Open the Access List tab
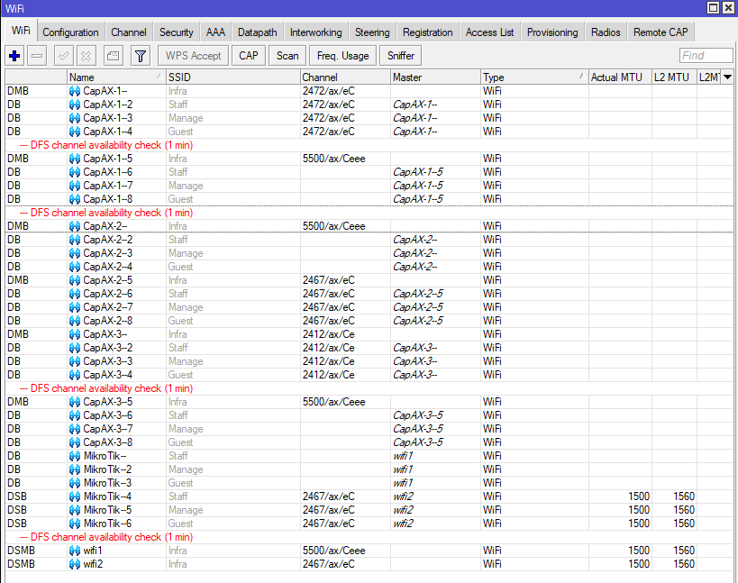The image size is (738, 583). [489, 32]
